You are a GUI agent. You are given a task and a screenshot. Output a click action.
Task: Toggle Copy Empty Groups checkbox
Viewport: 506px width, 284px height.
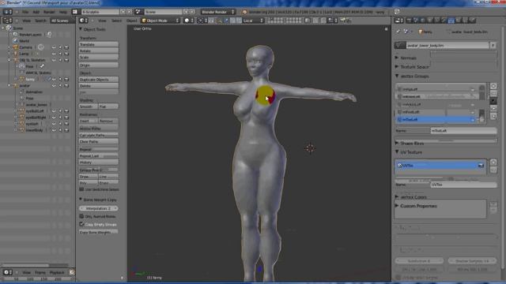[x=81, y=224]
